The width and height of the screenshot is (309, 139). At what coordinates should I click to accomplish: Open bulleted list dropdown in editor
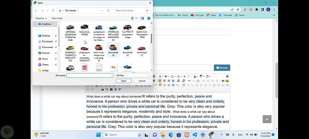point(181,76)
